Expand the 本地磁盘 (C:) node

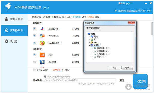point(92,48)
